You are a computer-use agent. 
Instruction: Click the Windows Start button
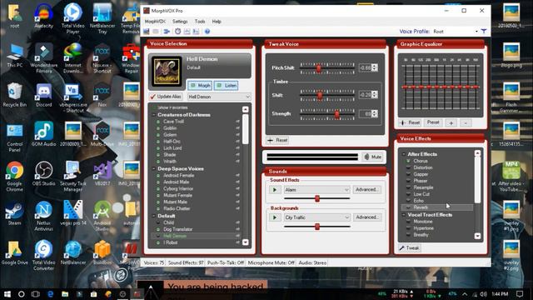click(x=7, y=294)
